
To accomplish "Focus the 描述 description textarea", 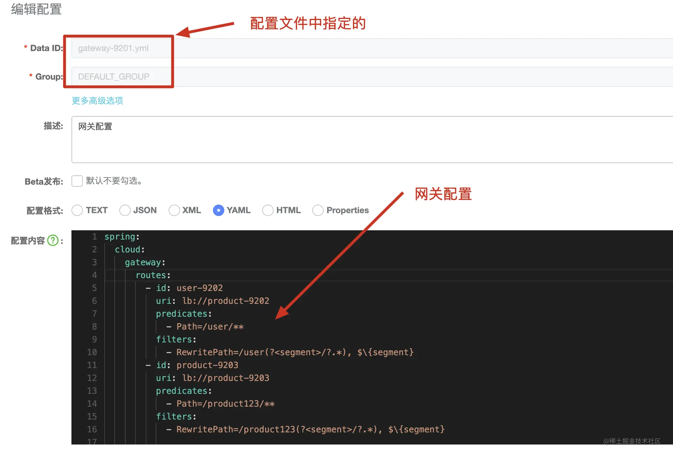I will 372,140.
